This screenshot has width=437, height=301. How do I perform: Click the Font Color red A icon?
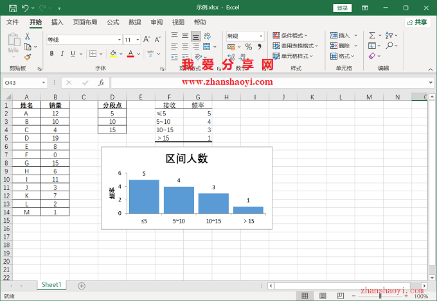coord(130,53)
